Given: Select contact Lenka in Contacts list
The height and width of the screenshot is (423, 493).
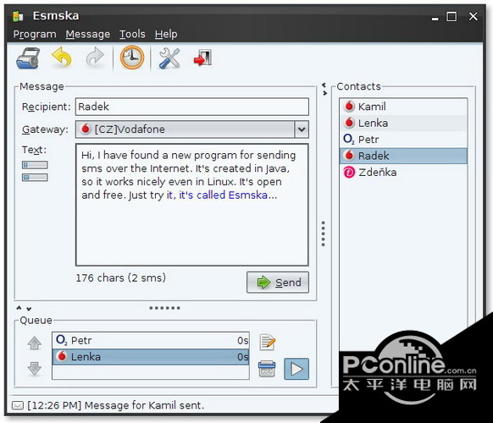Looking at the screenshot, I should [x=403, y=123].
